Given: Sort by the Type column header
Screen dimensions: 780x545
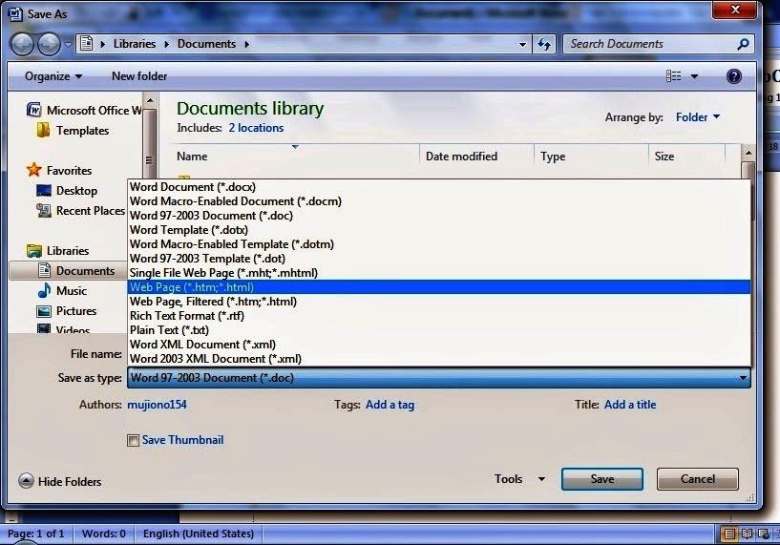Looking at the screenshot, I should (x=592, y=157).
